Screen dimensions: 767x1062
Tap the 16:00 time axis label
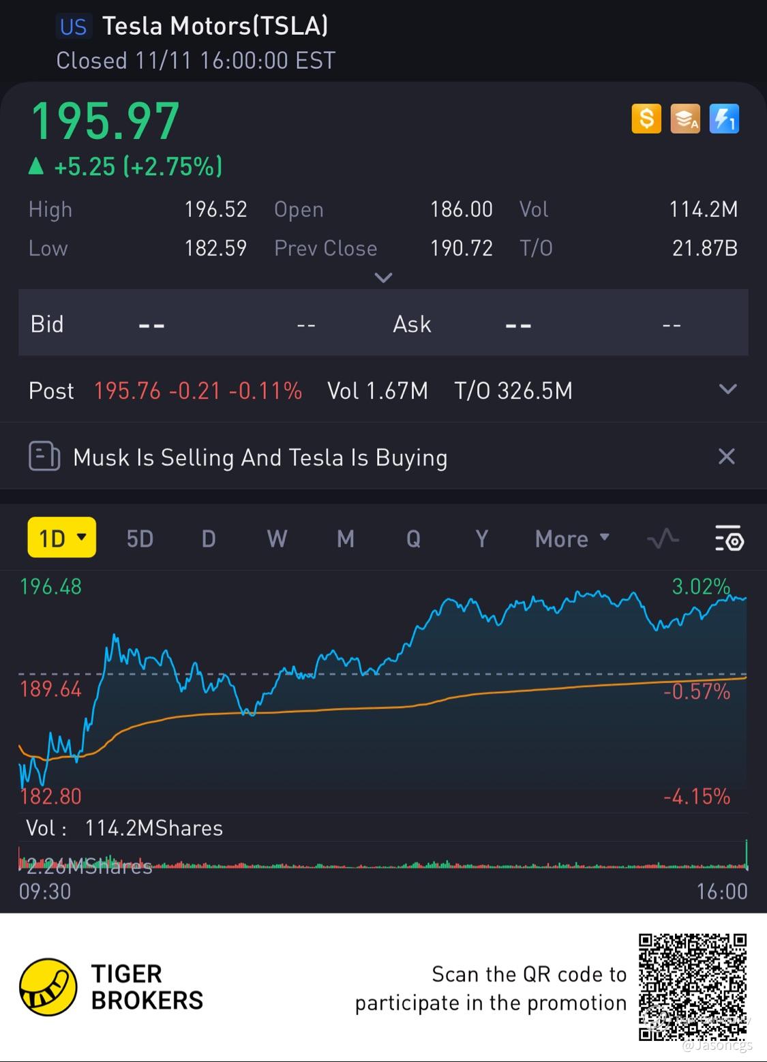click(x=722, y=891)
